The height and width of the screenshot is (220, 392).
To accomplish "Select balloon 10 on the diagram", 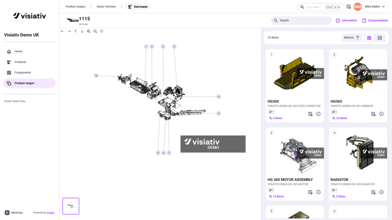I will pos(96,76).
